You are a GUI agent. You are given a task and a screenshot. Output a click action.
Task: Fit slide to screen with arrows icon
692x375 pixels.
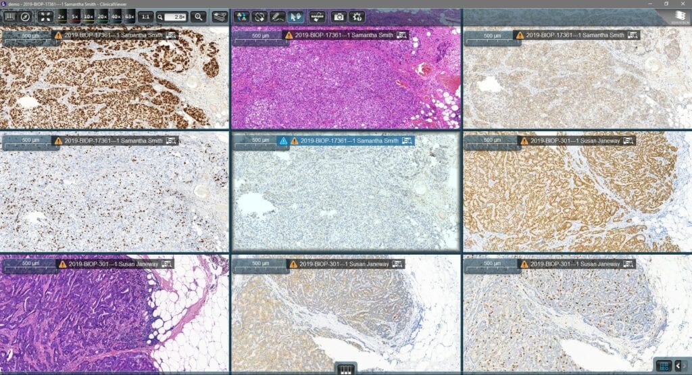[x=45, y=17]
